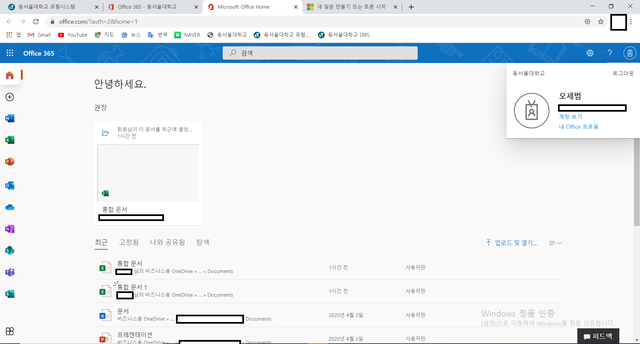The image size is (640, 344).
Task: Switch to Office 365 - 동서울대학교 browser tab
Action: pos(153,7)
